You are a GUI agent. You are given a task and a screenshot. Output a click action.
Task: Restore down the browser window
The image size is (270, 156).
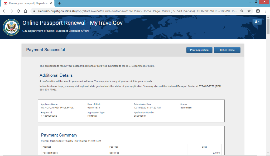tap(256, 2)
